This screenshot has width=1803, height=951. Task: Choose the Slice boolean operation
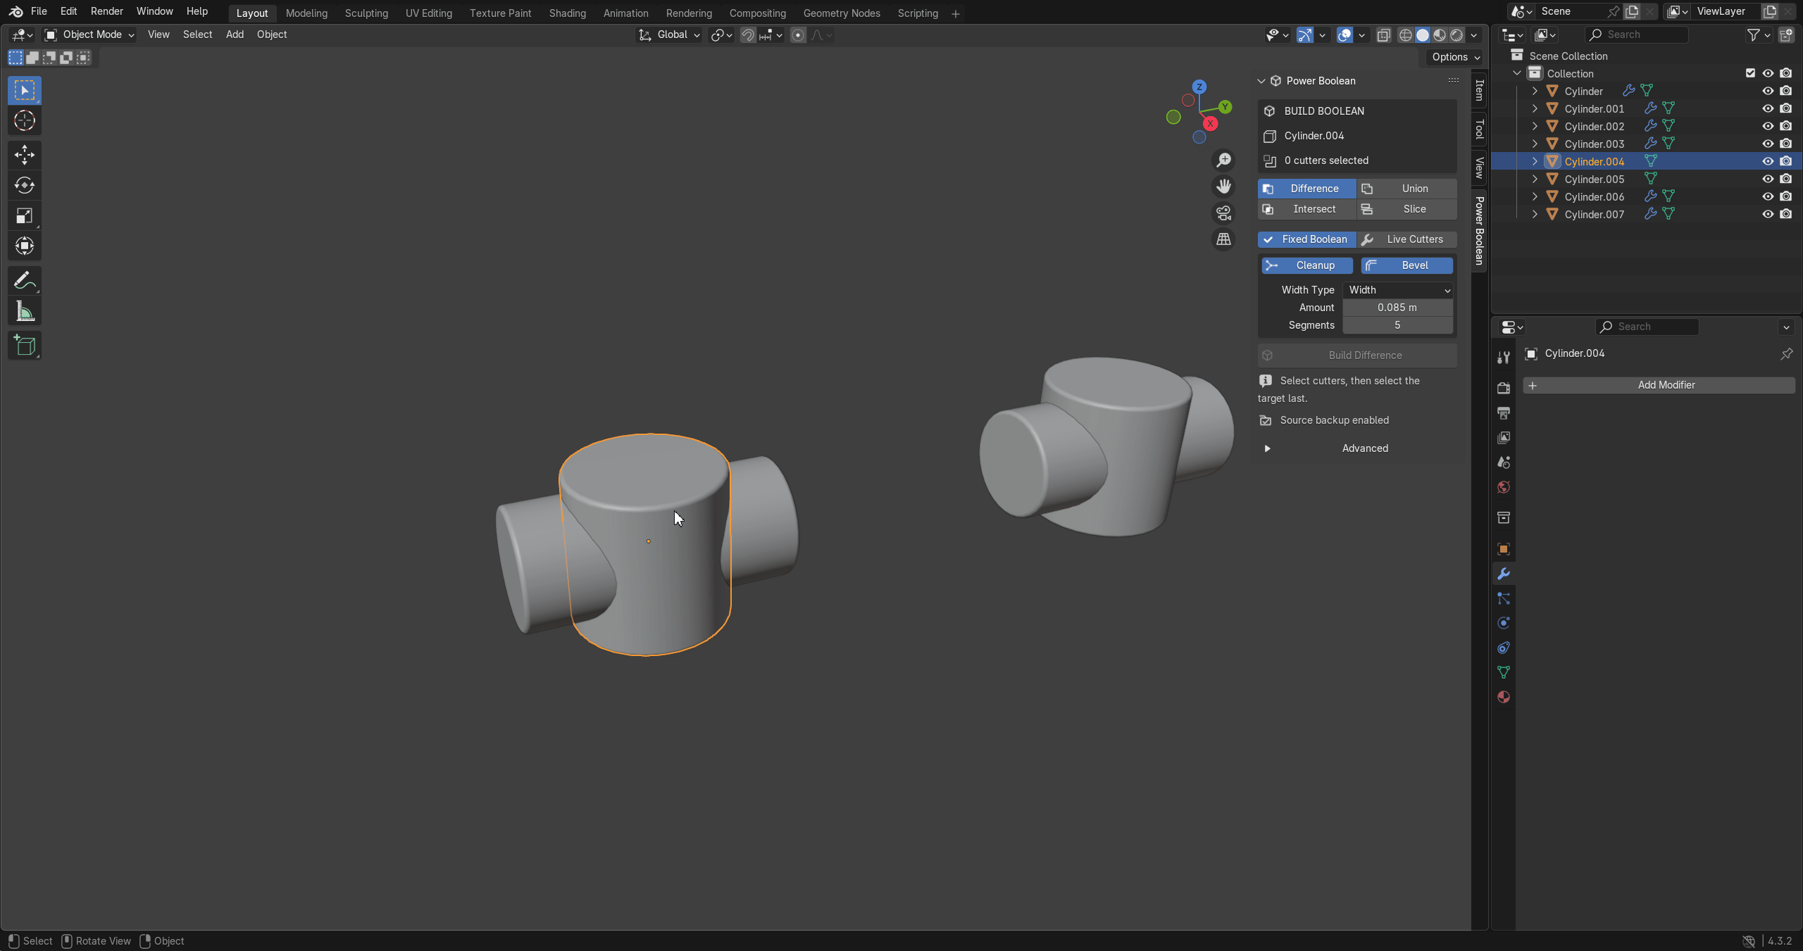pos(1407,209)
